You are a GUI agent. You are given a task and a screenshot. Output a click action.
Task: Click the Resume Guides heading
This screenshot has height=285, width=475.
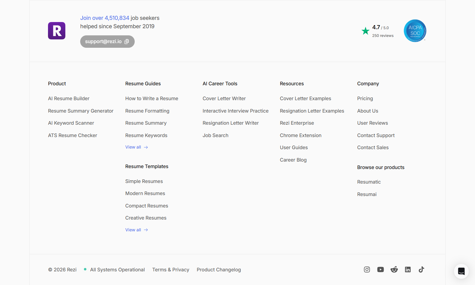143,83
